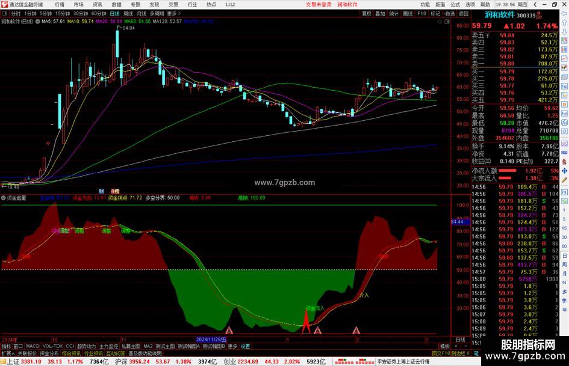Image resolution: width=569 pixels, height=366 pixels.
Task: Switch to 60分钟 chart period
Action: click(x=98, y=13)
